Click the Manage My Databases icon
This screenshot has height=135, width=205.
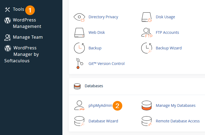coord(147,105)
